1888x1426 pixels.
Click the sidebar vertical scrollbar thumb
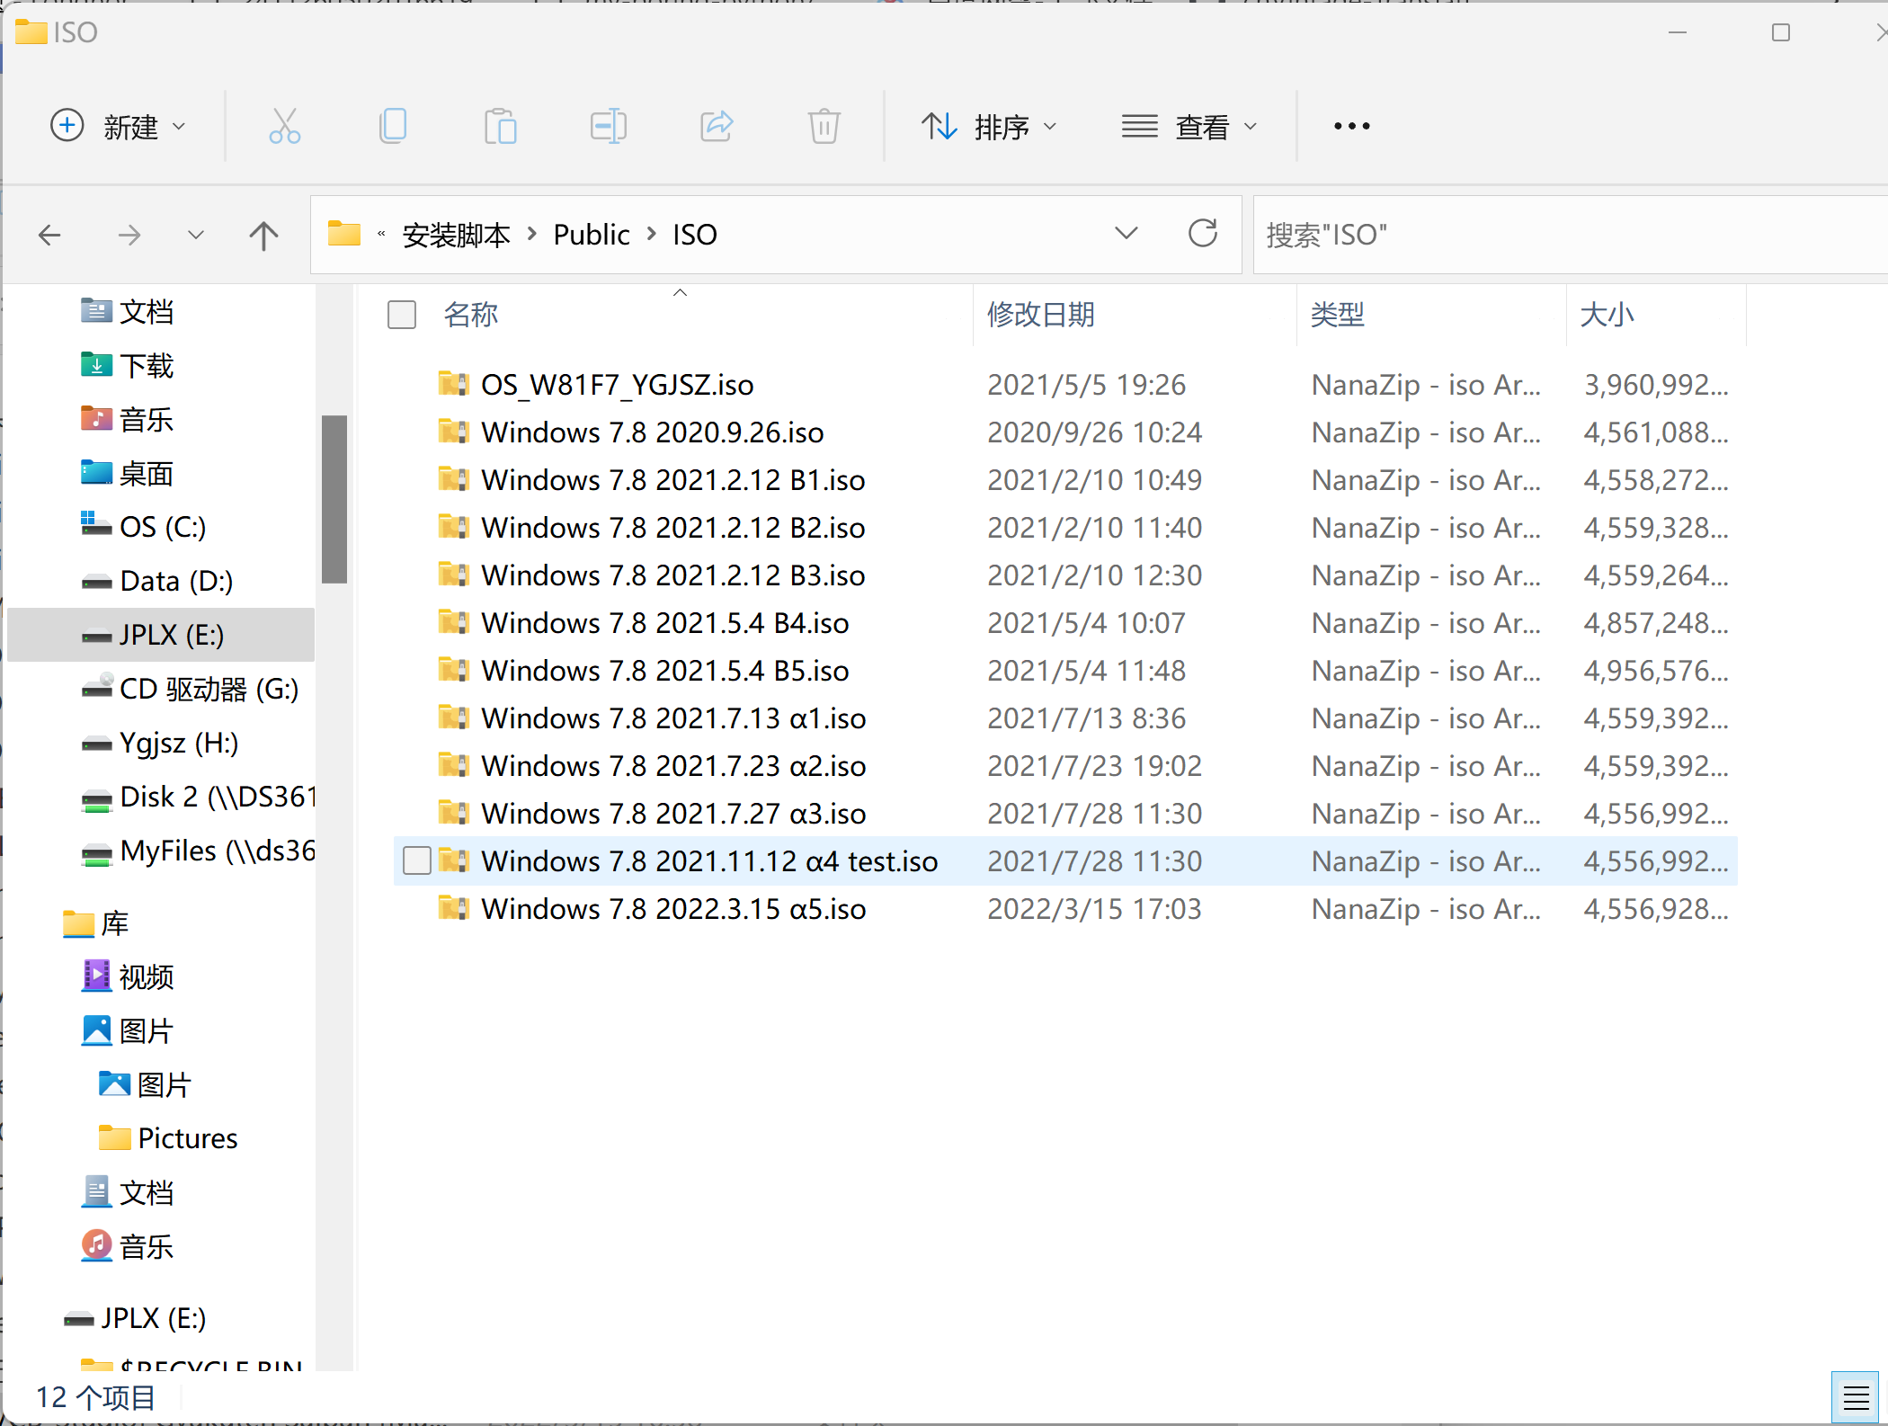[x=334, y=499]
